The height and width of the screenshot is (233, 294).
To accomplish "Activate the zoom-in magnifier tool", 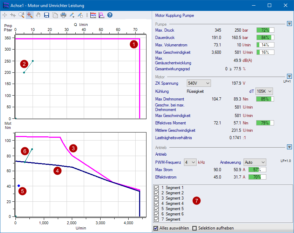I will (21, 15).
